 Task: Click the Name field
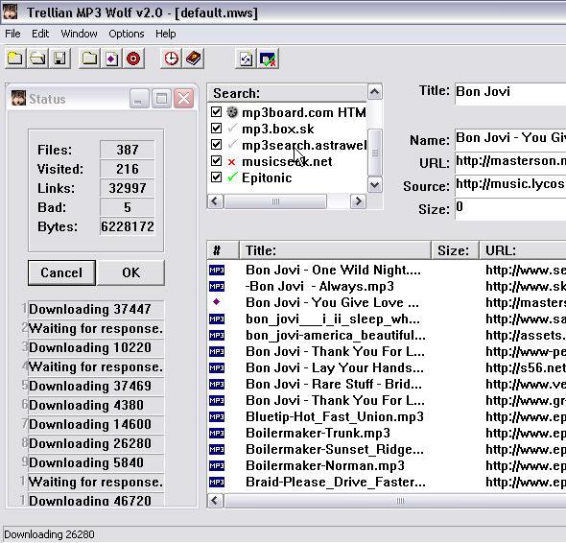pyautogui.click(x=510, y=139)
